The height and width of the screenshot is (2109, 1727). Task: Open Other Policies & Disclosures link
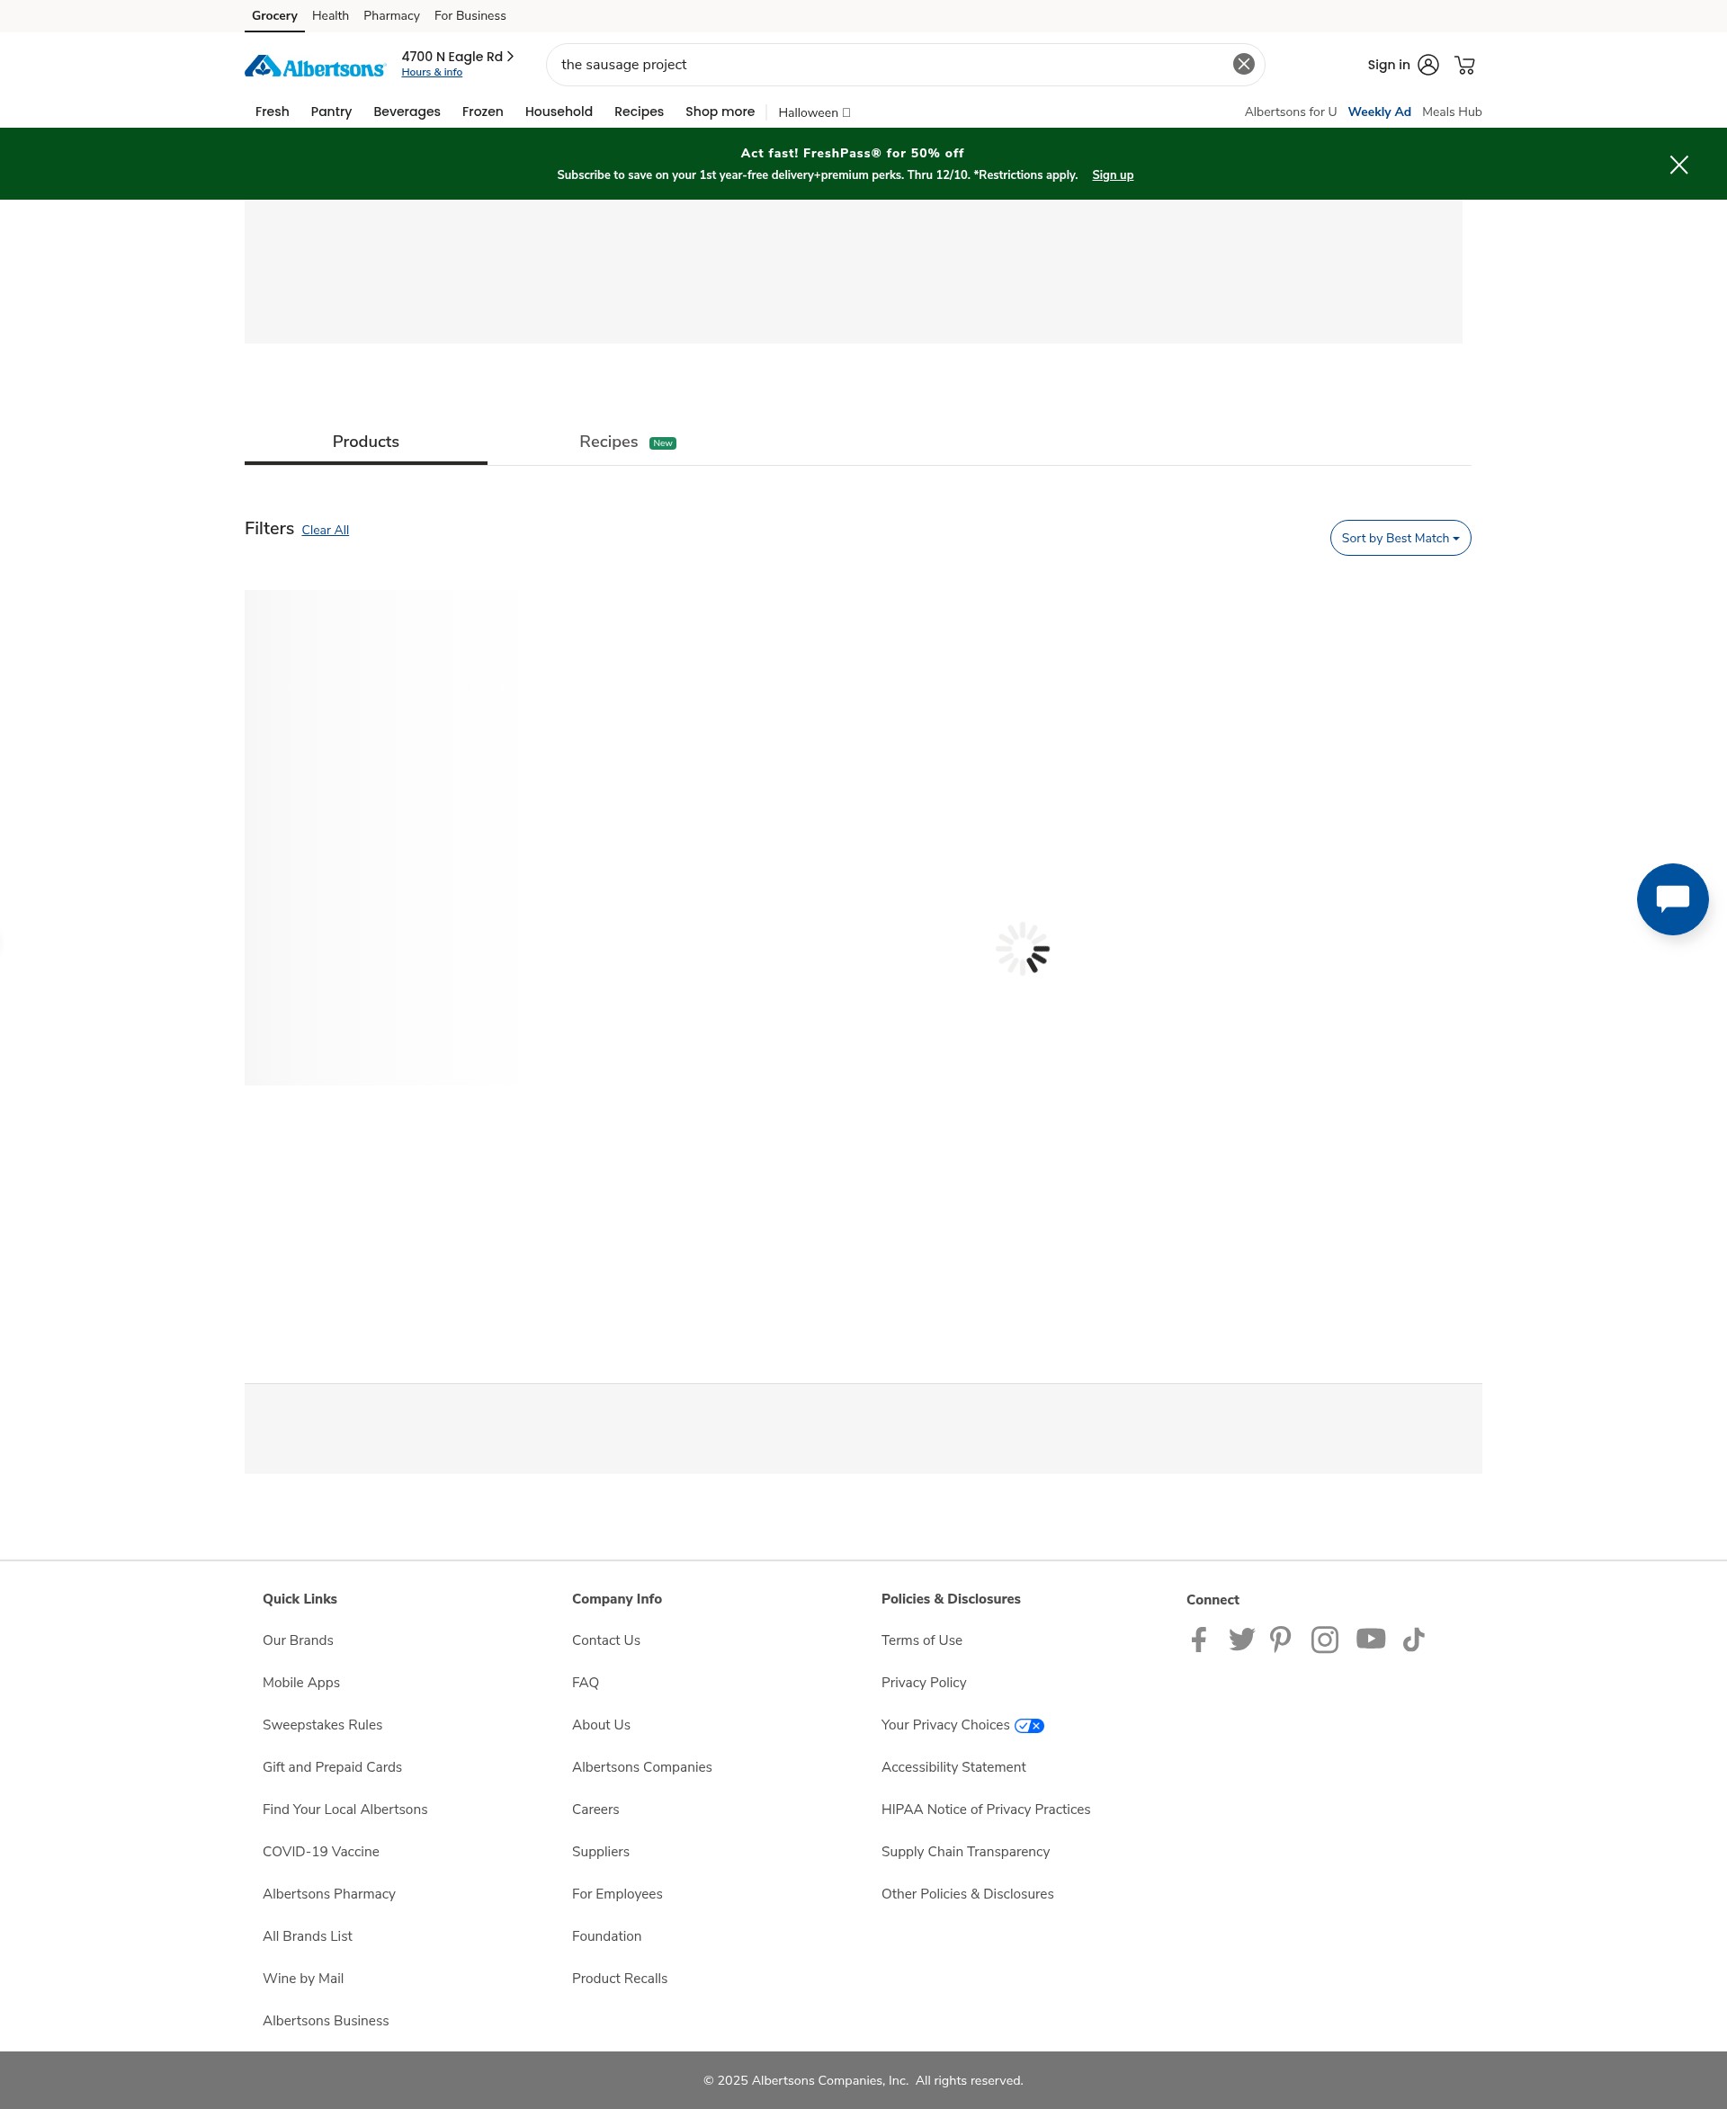pos(967,1894)
